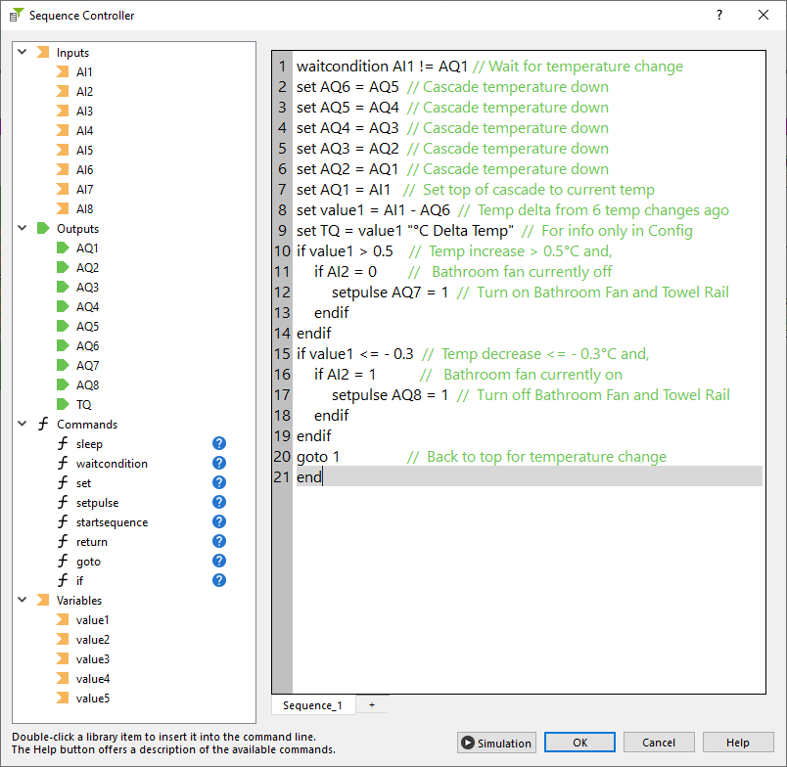
Task: Click the help icon next to startsequence
Action: [219, 521]
